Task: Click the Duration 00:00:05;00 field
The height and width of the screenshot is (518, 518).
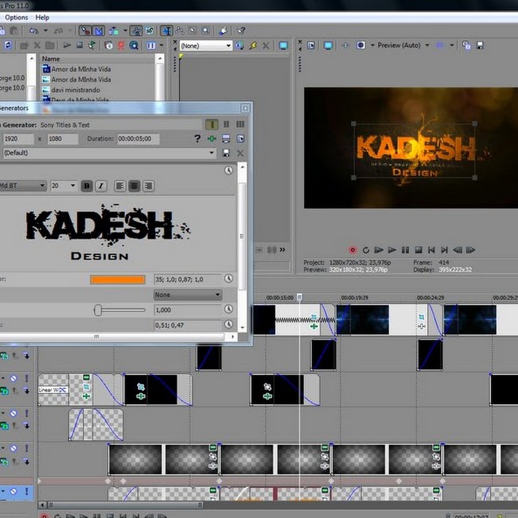Action: (x=138, y=139)
